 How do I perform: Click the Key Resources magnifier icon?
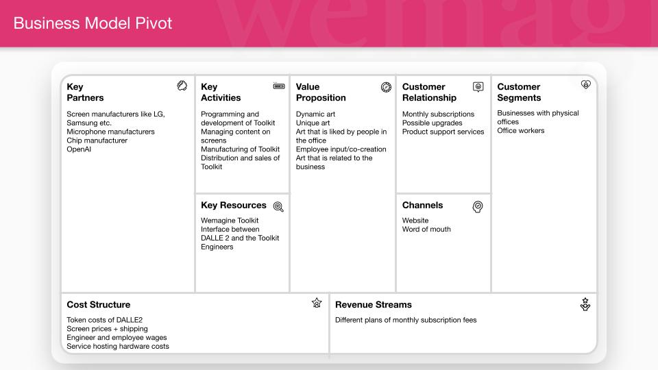278,206
